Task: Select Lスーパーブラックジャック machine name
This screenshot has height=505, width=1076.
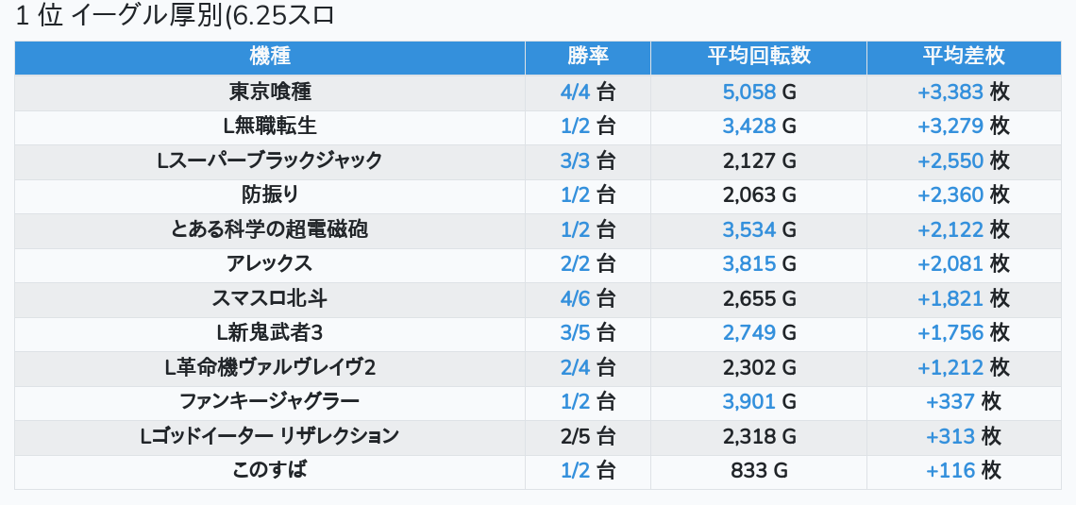Action: 270,160
